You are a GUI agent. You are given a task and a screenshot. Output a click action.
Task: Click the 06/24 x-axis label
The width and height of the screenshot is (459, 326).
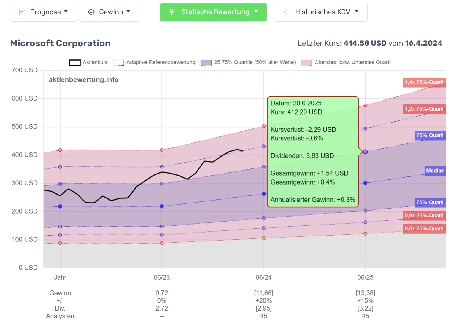point(264,278)
